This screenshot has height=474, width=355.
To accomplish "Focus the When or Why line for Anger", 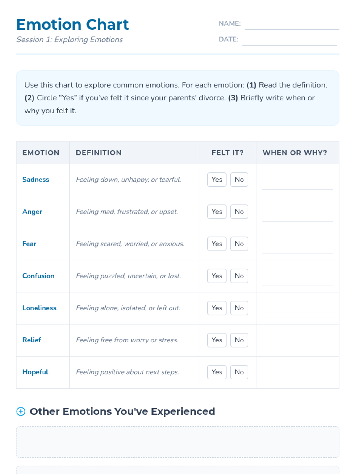I will tap(297, 216).
